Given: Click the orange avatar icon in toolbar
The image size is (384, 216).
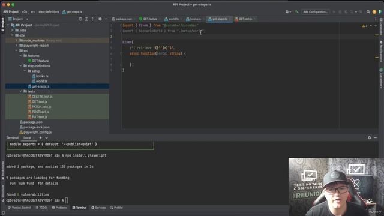Looking at the screenshot, I should click(374, 12).
